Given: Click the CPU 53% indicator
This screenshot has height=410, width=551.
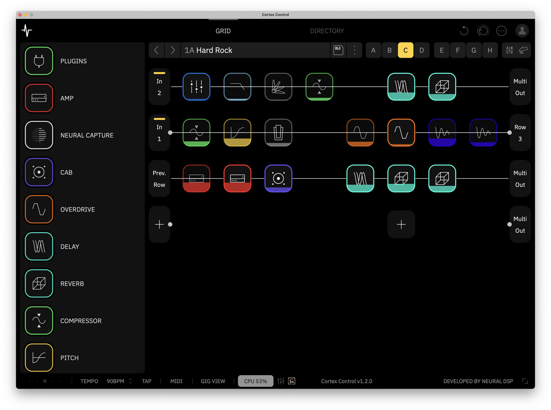Looking at the screenshot, I should [x=255, y=381].
